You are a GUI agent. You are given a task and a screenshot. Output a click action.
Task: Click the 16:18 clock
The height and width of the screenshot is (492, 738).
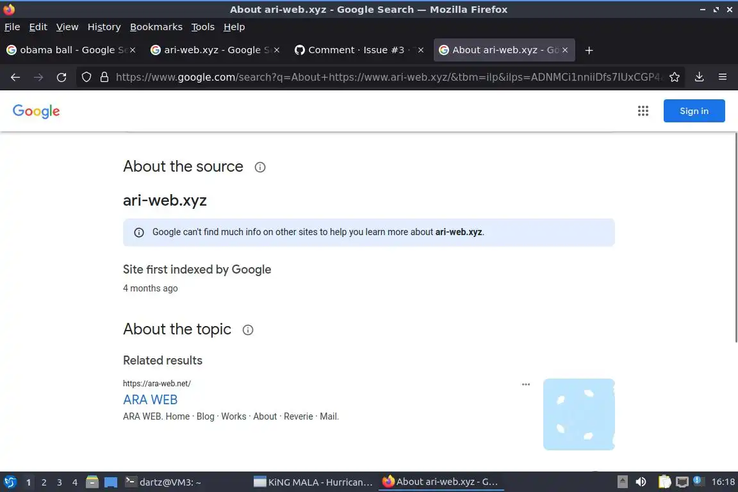click(723, 482)
